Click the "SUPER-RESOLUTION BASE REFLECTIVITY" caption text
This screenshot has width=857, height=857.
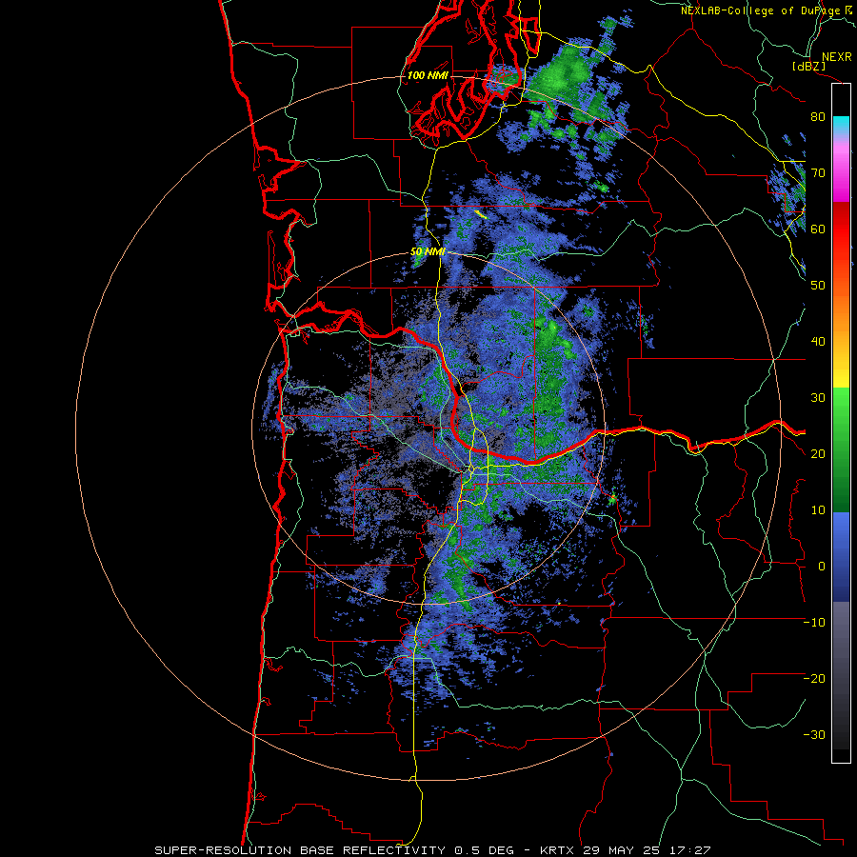point(300,850)
